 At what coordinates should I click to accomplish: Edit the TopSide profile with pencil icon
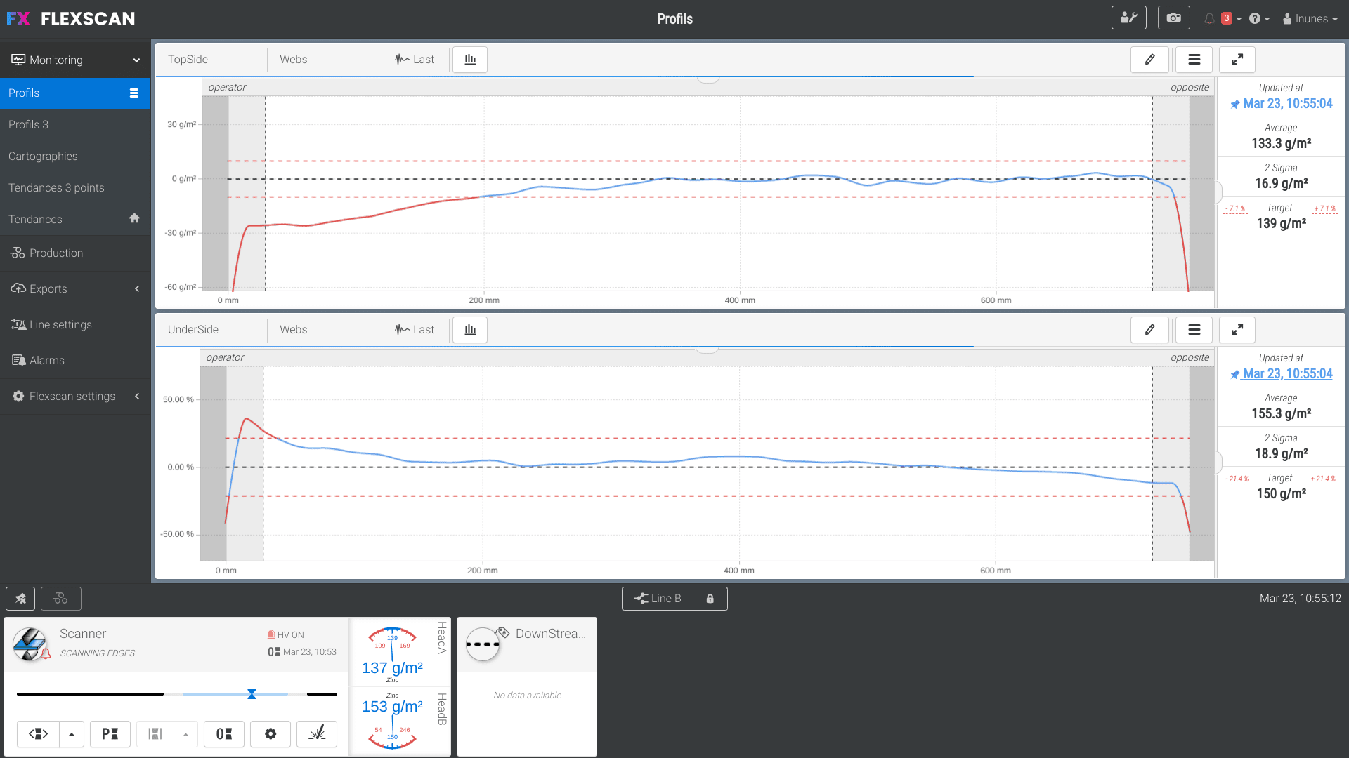coord(1149,60)
